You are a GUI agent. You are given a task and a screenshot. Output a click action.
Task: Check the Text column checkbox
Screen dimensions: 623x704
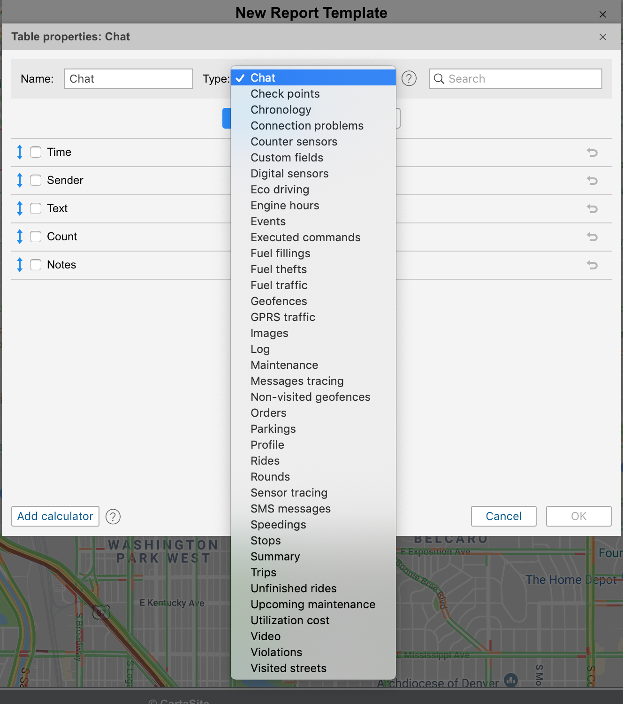(x=36, y=208)
